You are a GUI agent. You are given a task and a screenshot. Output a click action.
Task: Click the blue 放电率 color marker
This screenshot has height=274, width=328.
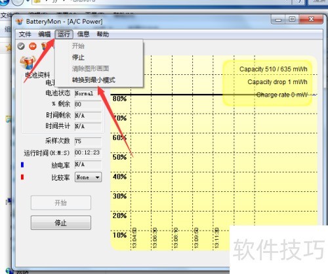pos(22,165)
